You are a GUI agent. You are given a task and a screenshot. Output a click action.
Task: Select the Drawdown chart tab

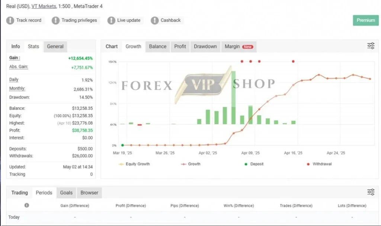pos(205,46)
